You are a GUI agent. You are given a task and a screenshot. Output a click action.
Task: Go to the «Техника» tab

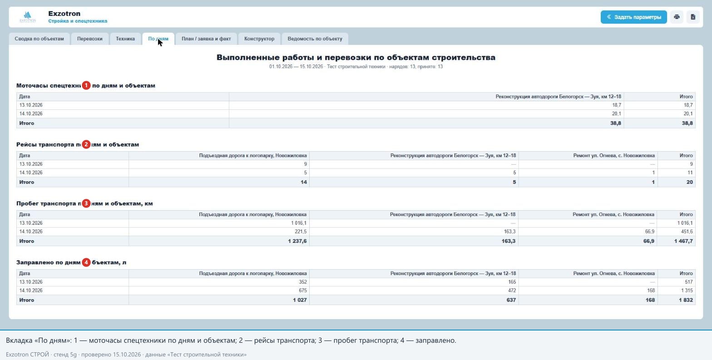(x=125, y=39)
